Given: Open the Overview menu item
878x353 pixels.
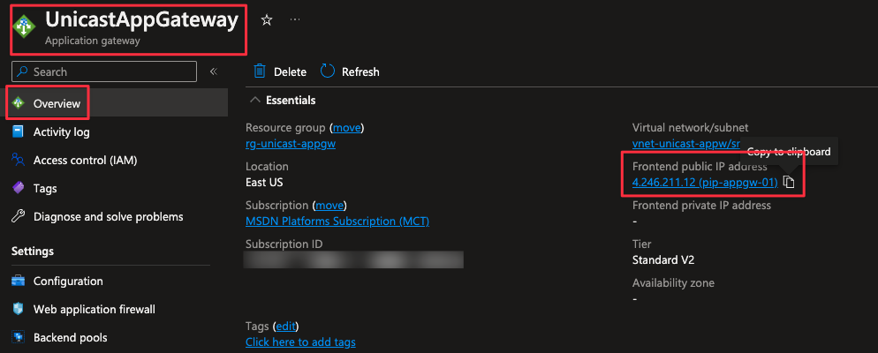Looking at the screenshot, I should (x=57, y=104).
